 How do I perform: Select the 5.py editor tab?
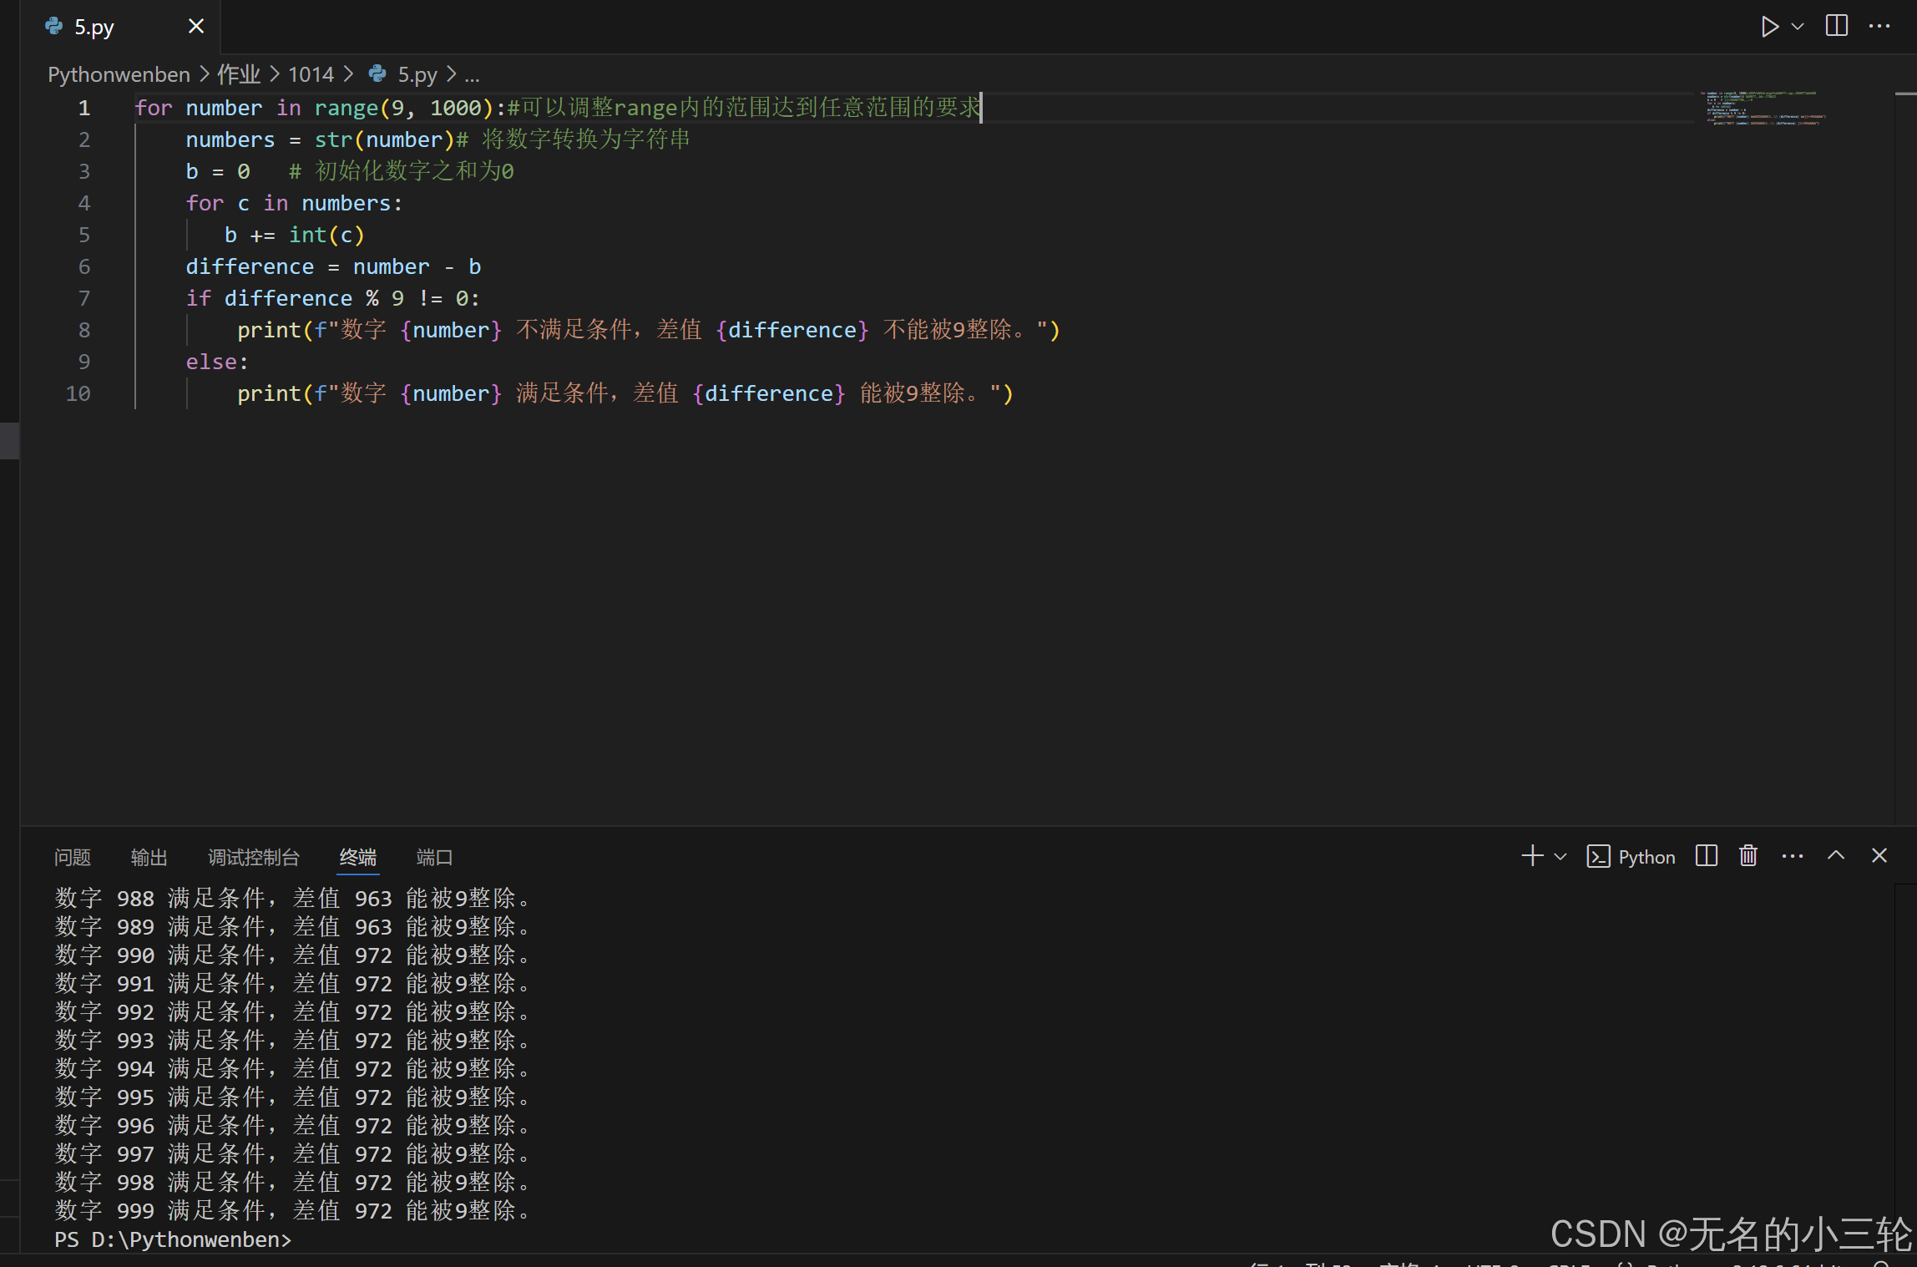[x=94, y=27]
